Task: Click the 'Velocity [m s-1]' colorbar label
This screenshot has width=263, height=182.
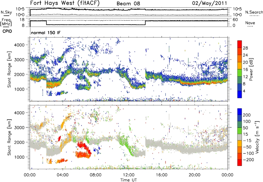Action: (257, 137)
